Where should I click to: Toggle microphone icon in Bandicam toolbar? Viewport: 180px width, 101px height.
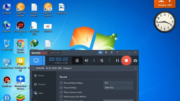tap(94, 61)
